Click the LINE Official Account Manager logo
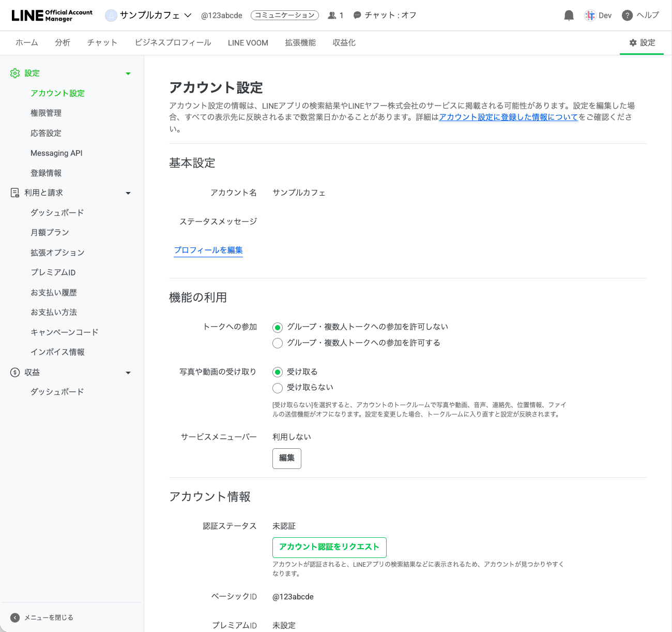Viewport: 672px width, 632px height. click(52, 16)
